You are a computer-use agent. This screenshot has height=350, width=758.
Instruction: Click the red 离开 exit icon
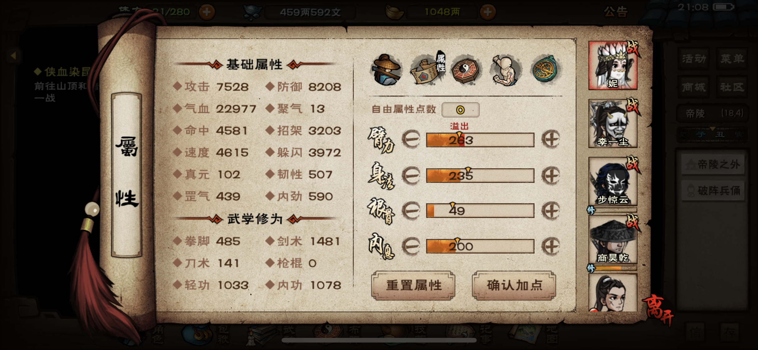pos(658,310)
